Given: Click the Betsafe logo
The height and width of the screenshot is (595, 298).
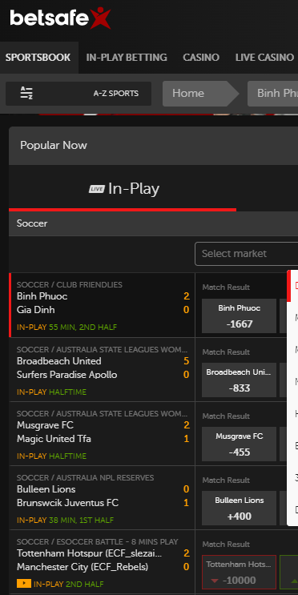Looking at the screenshot, I should (60, 18).
